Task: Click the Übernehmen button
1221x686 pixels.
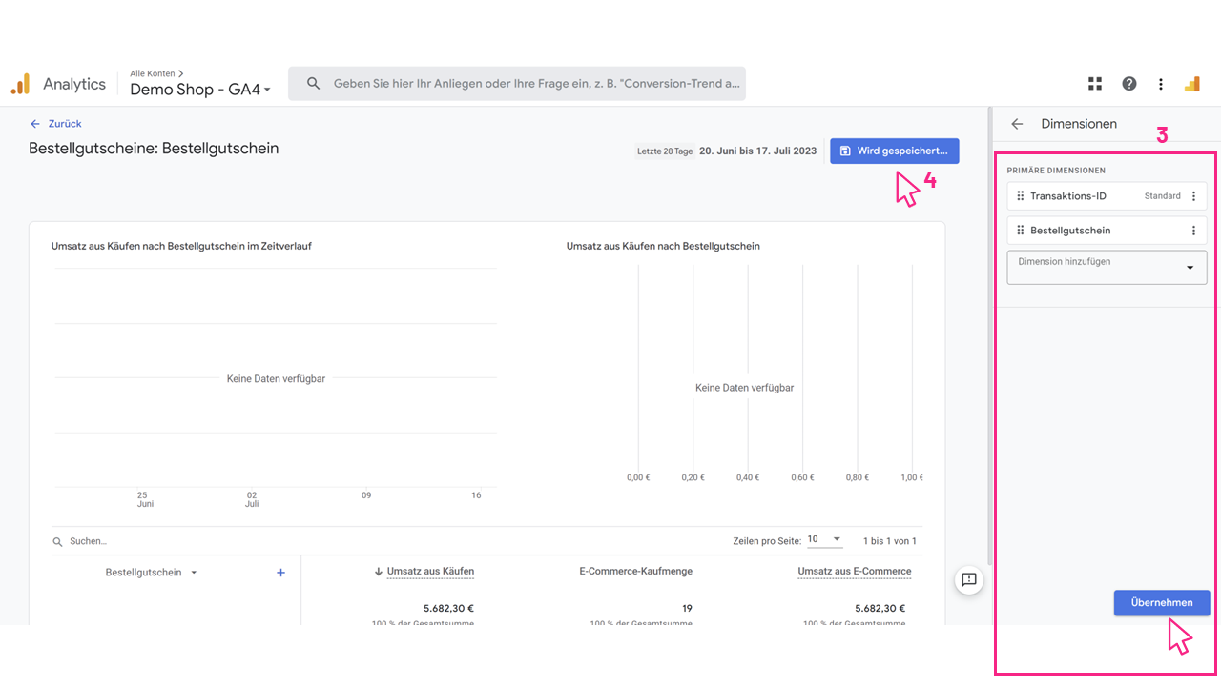Action: 1162,602
